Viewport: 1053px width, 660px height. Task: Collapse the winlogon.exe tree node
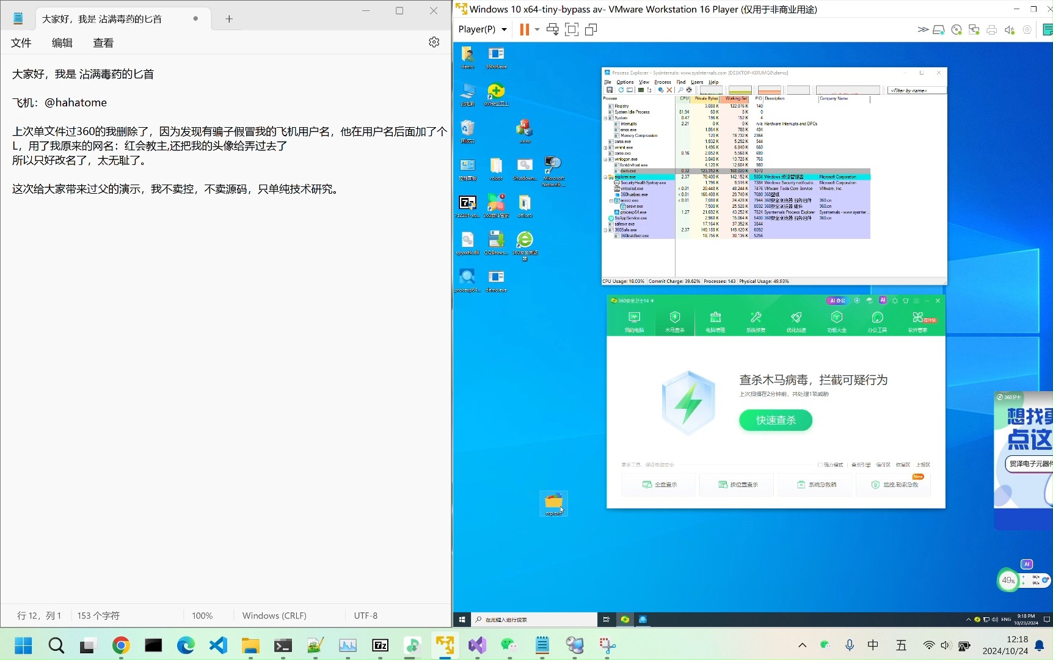click(606, 159)
